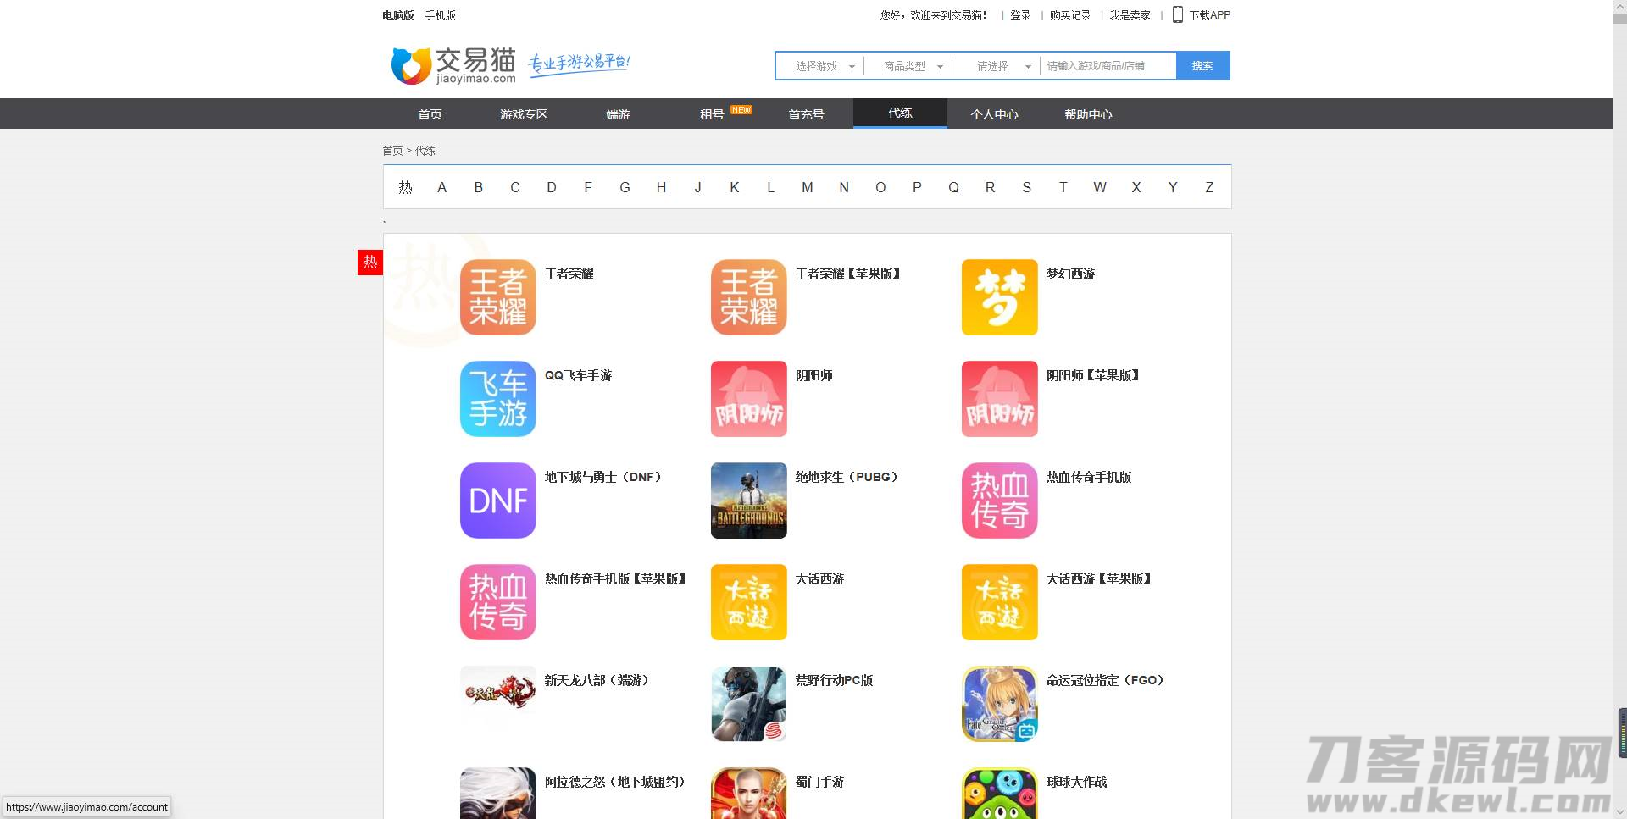
Task: Click the QQ飞车手游 game name link
Action: click(578, 375)
